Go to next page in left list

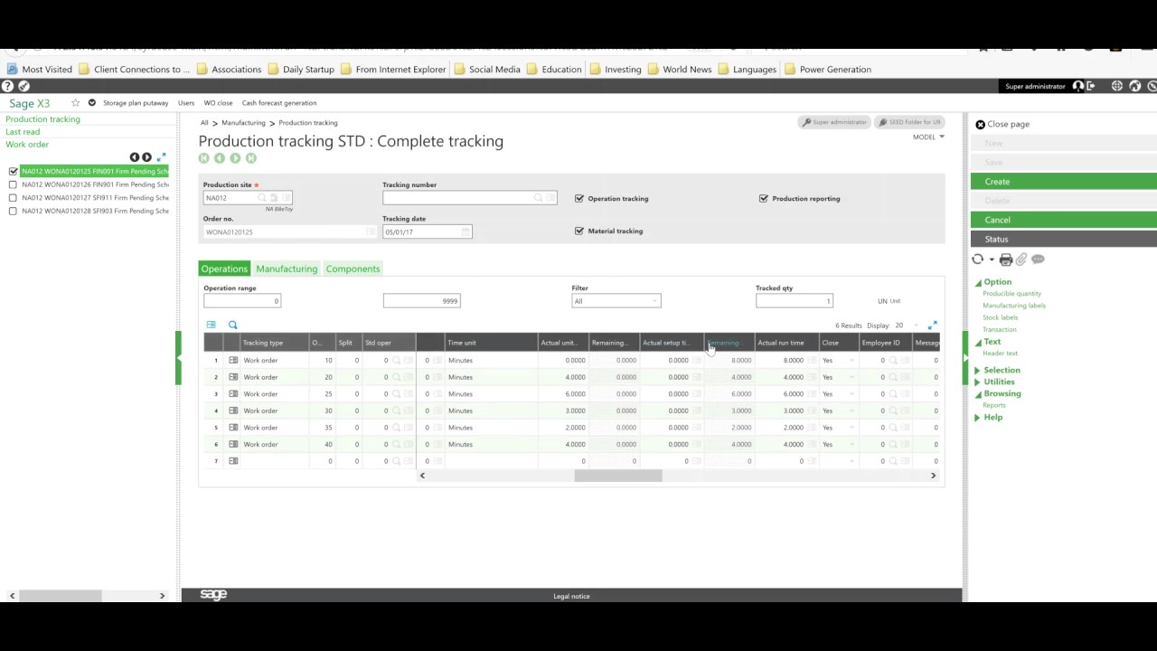[146, 157]
